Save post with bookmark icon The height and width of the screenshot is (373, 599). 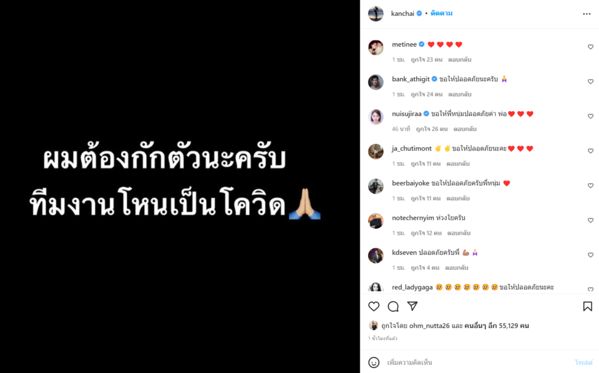point(587,306)
